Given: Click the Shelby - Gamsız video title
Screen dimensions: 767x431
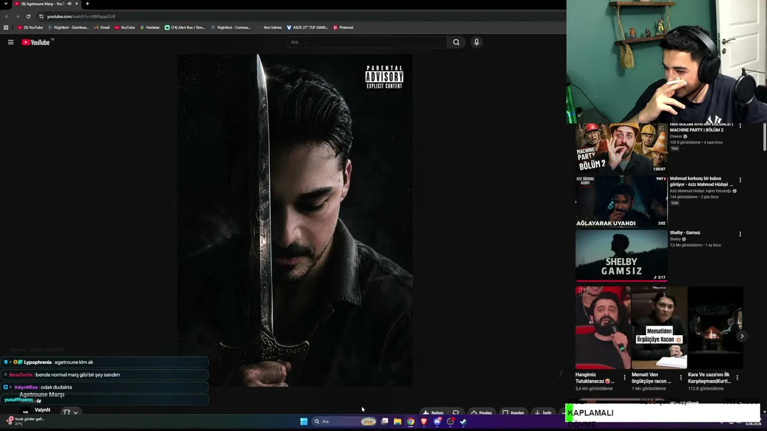Looking at the screenshot, I should click(x=685, y=232).
